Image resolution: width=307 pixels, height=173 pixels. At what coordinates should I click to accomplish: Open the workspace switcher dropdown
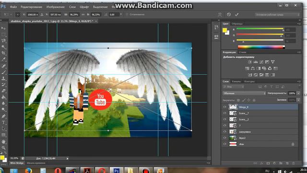[277, 15]
